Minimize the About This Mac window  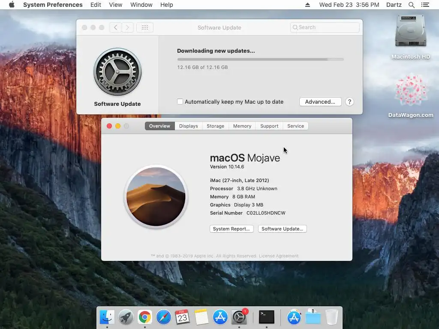[x=118, y=126]
